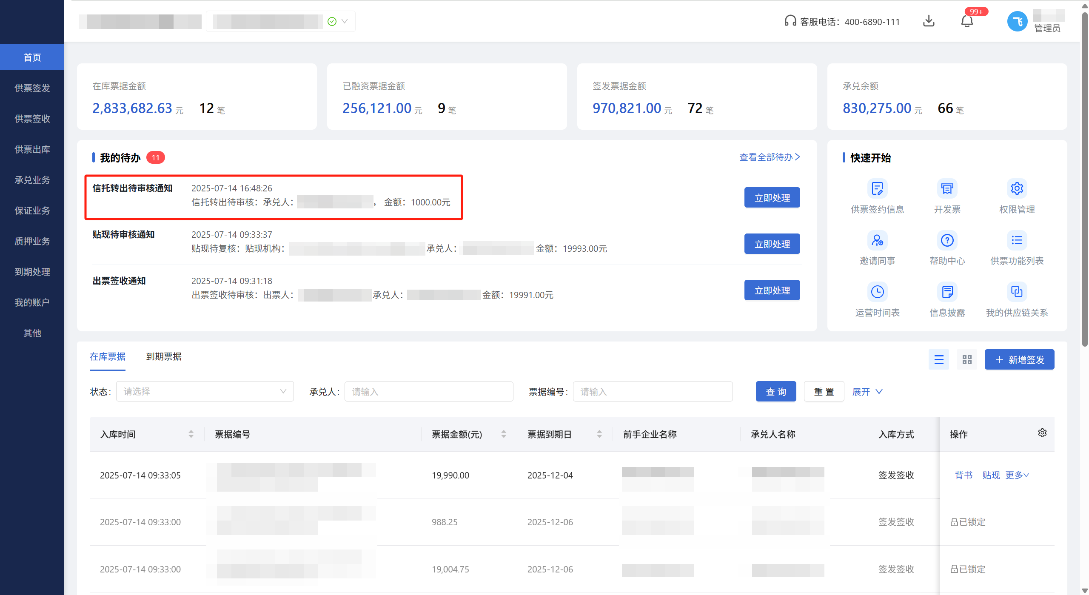Click 立即处理 for 贴现待审核通知
The width and height of the screenshot is (1089, 595).
pyautogui.click(x=772, y=244)
